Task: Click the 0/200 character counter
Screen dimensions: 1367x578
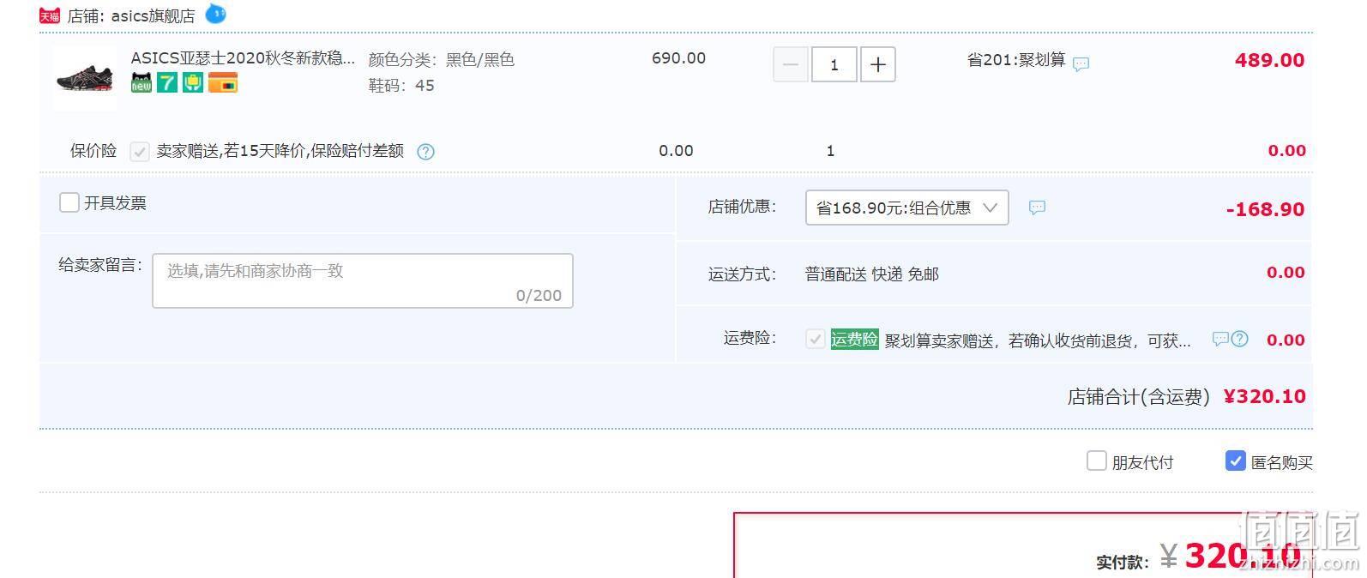Action: (x=539, y=295)
